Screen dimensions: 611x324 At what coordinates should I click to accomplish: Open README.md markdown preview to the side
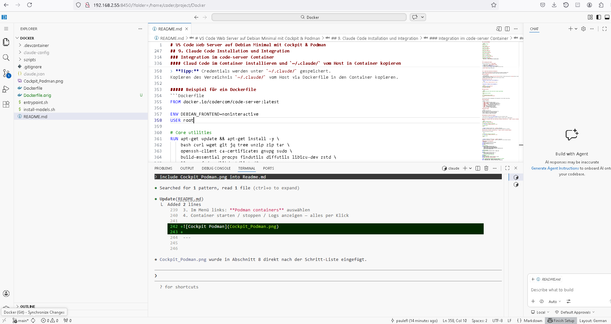pos(499,29)
